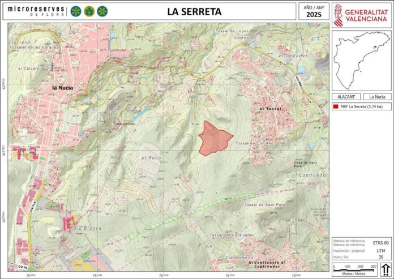Click the 'GENERALITAT VALENCIANA' wordmark
Screen dimensions: 394x279
[x=366, y=16]
